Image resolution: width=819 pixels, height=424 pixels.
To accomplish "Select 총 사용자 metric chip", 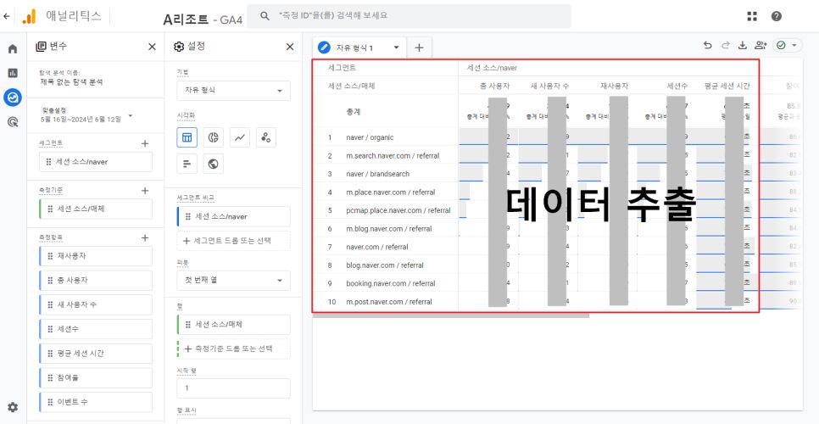I will coord(96,281).
